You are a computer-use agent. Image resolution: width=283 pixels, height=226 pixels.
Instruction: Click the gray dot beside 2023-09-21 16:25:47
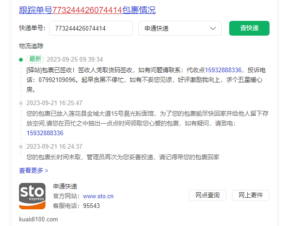click(21, 103)
